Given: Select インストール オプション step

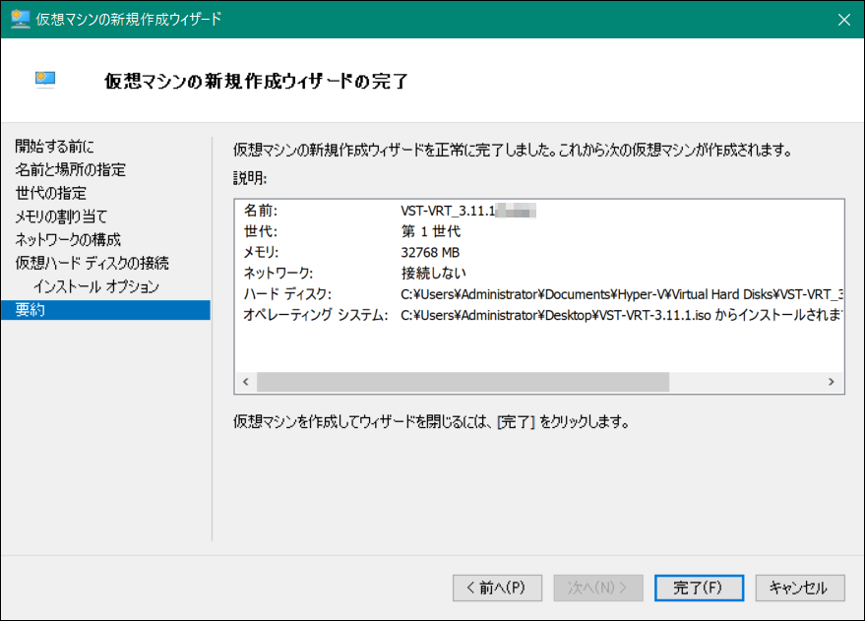Looking at the screenshot, I should click(x=96, y=286).
